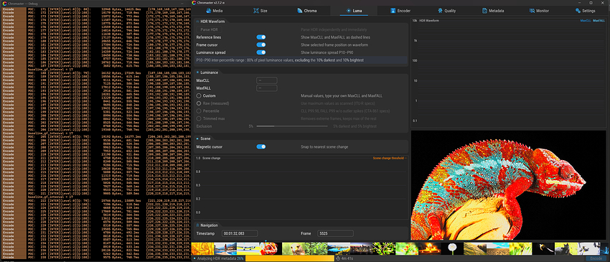Viewport: 610px width, 262px height.
Task: Click the Chromaster logo in main title bar
Action: [x=194, y=3]
